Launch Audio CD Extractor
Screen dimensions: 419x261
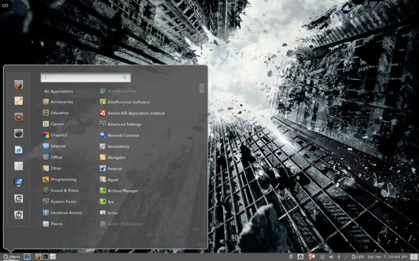[121, 224]
